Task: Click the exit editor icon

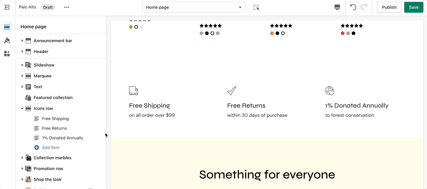Action: [x=7, y=8]
